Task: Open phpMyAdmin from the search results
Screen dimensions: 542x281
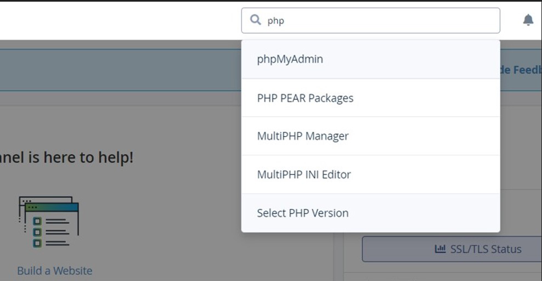Action: click(x=290, y=59)
